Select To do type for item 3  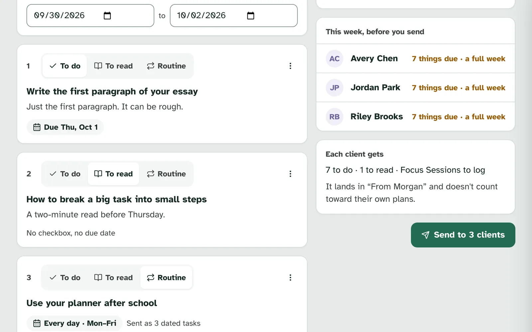[x=65, y=278]
